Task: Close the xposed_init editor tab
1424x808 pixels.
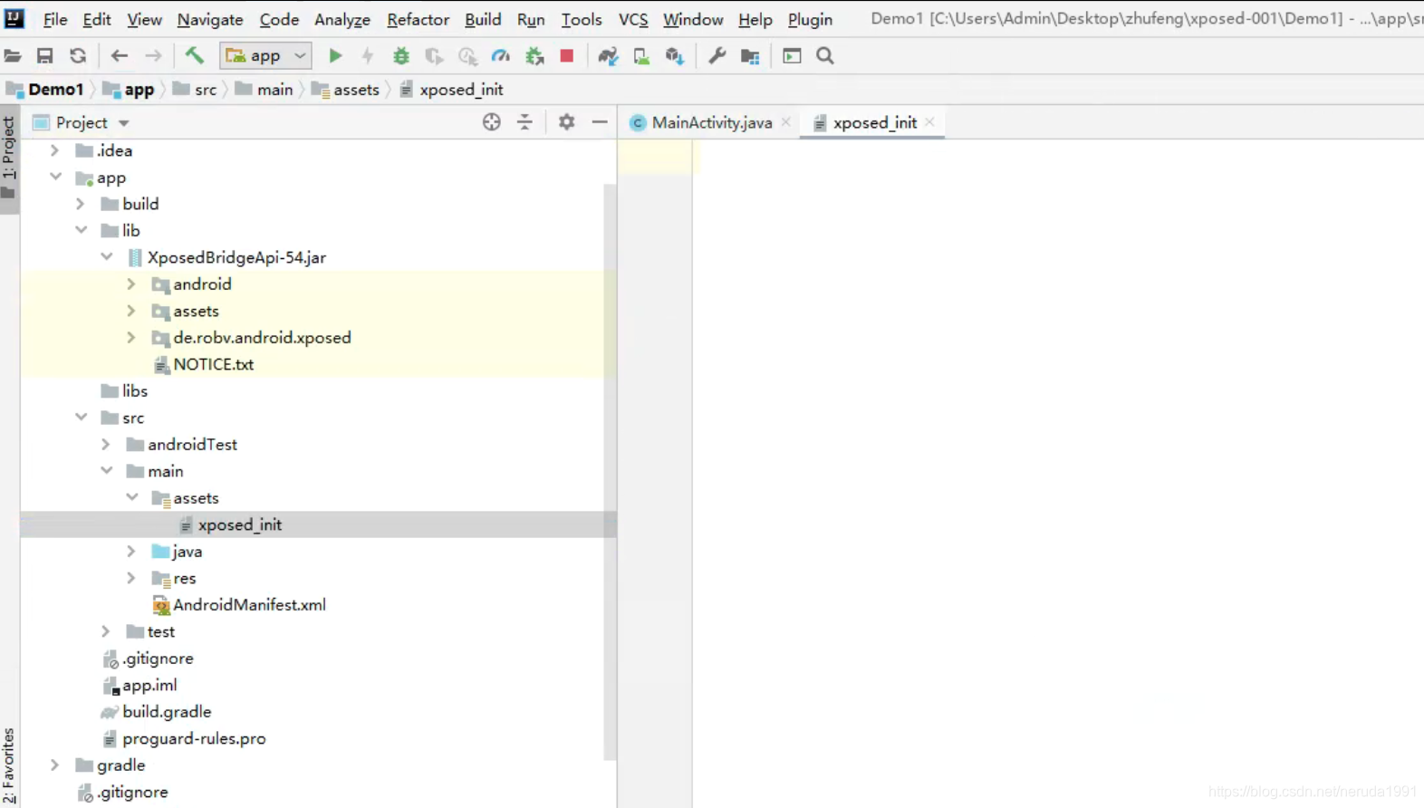Action: [x=930, y=122]
